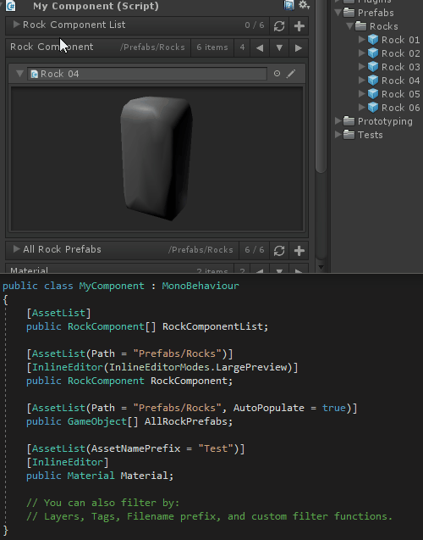Go to next Rock Component asset
Viewport: 423px width, 540px height.
[299, 47]
